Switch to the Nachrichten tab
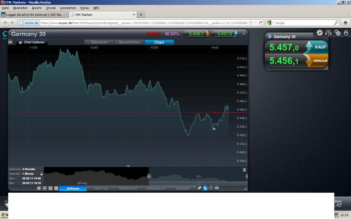 tap(129, 42)
